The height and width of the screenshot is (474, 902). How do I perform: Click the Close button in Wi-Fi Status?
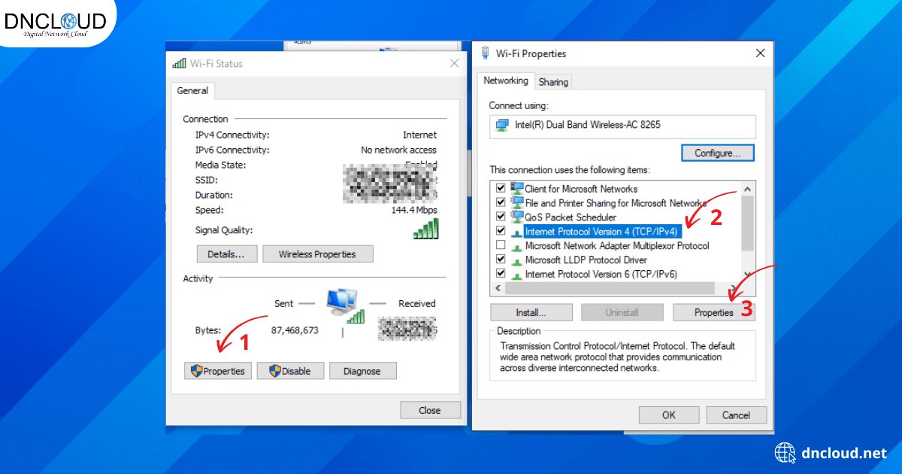(430, 410)
